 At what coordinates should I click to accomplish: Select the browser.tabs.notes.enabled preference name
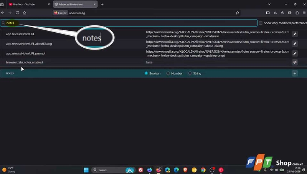(x=24, y=62)
